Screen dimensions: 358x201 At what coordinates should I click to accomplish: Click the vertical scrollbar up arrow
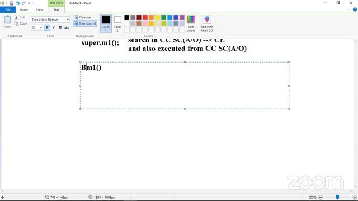tap(356, 42)
